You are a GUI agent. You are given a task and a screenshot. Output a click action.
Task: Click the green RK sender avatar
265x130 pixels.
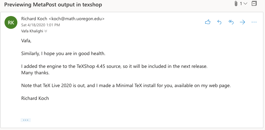(x=11, y=22)
